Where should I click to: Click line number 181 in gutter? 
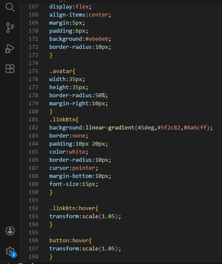[x=34, y=120]
